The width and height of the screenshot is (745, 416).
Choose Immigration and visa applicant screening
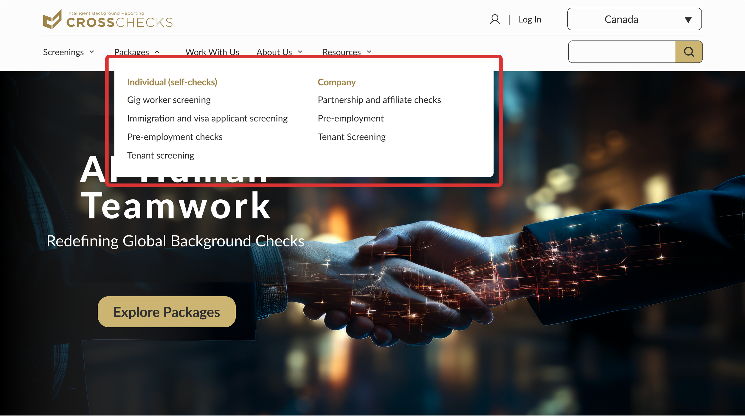pos(207,118)
